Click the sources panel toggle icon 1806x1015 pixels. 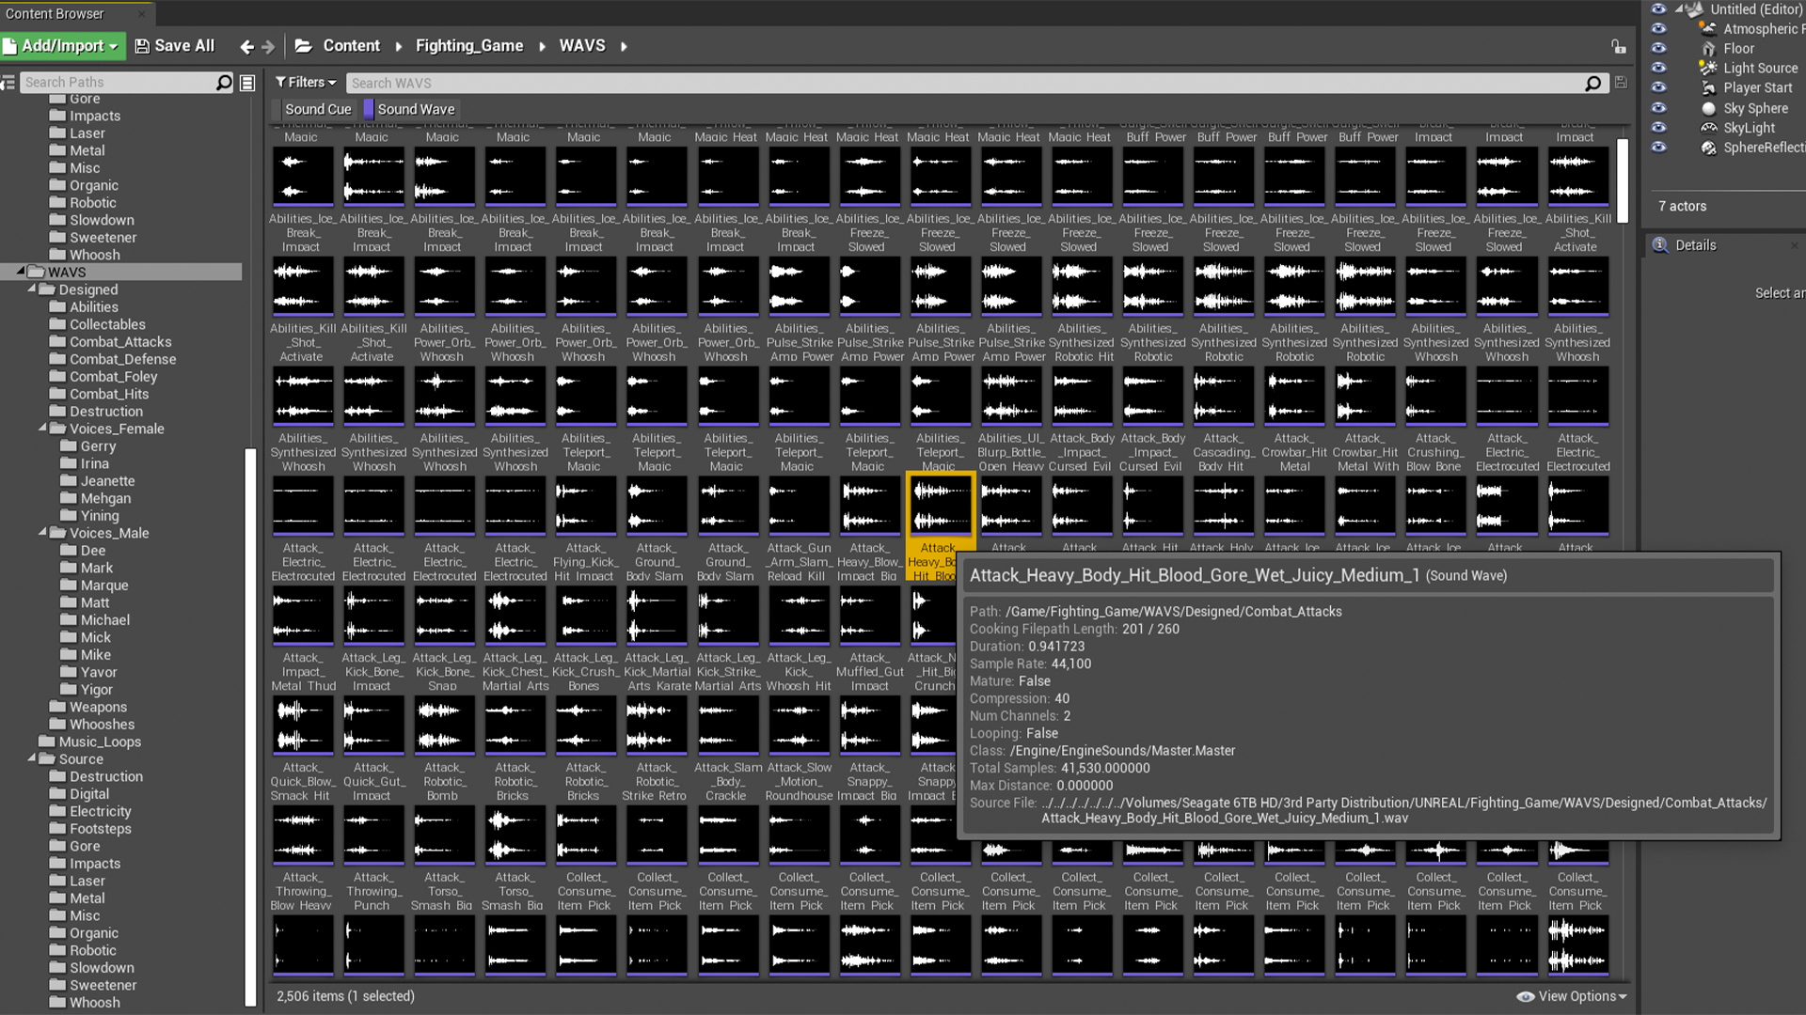[x=8, y=83]
